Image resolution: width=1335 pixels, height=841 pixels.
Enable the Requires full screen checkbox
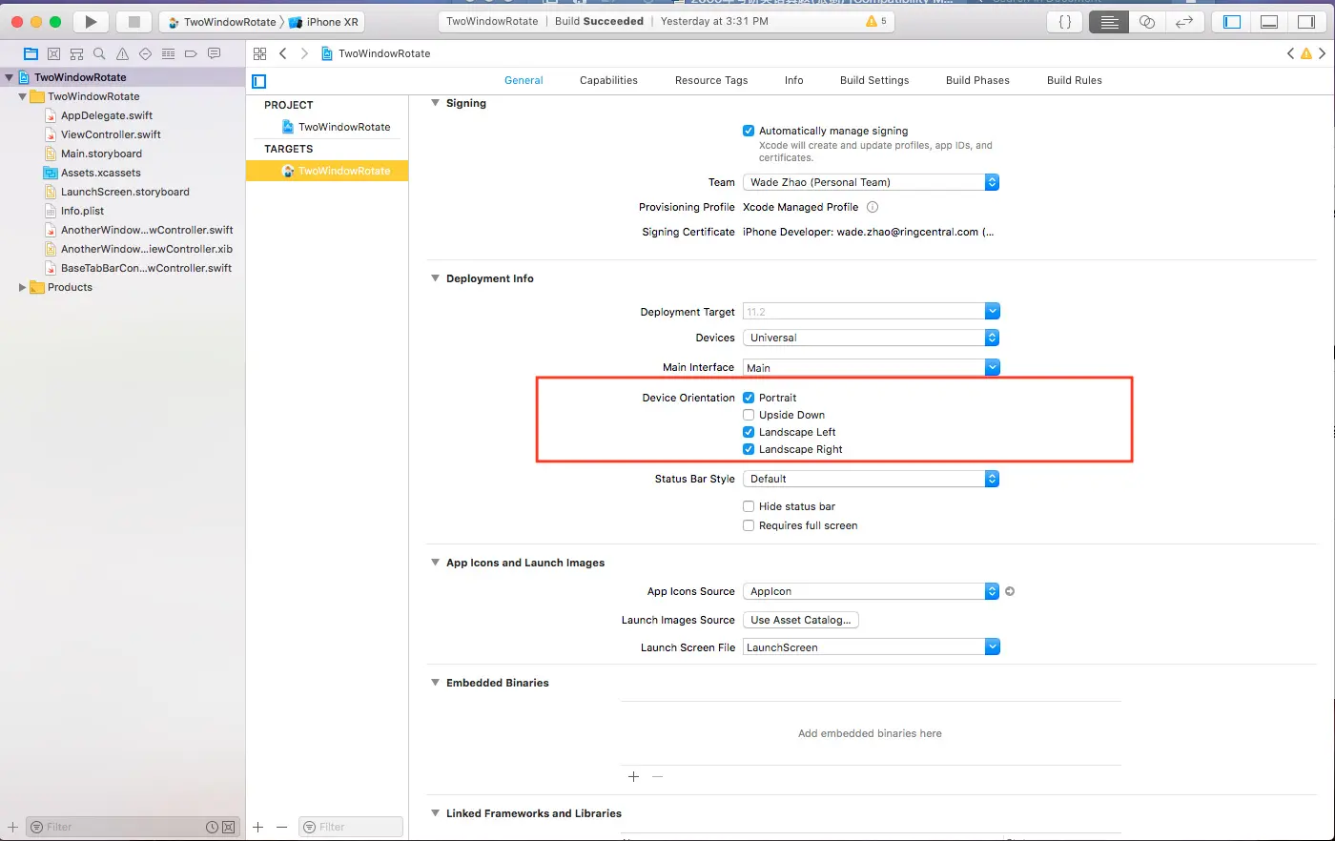coord(749,525)
